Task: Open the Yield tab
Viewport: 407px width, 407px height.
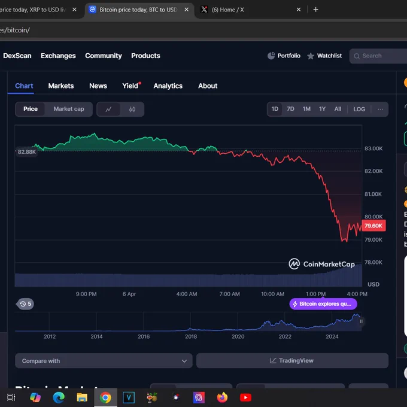Action: coord(130,86)
